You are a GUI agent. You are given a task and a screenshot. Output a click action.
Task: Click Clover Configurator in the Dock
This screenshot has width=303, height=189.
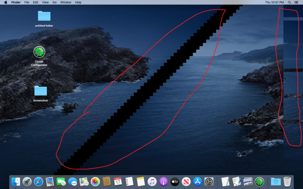tap(259, 182)
